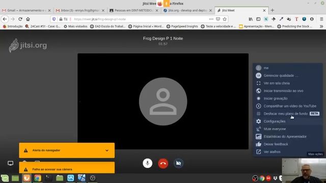This screenshot has height=183, width=326.
Task: Click the address bar URL
Action: (x=100, y=19)
